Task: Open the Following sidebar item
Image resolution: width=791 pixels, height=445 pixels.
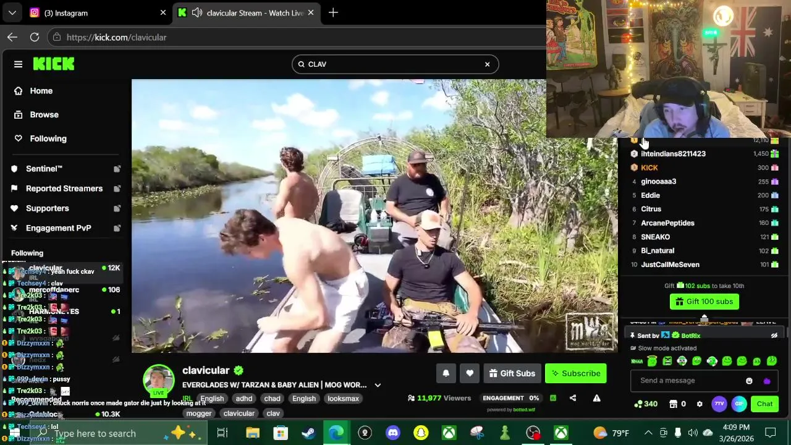Action: (x=48, y=138)
